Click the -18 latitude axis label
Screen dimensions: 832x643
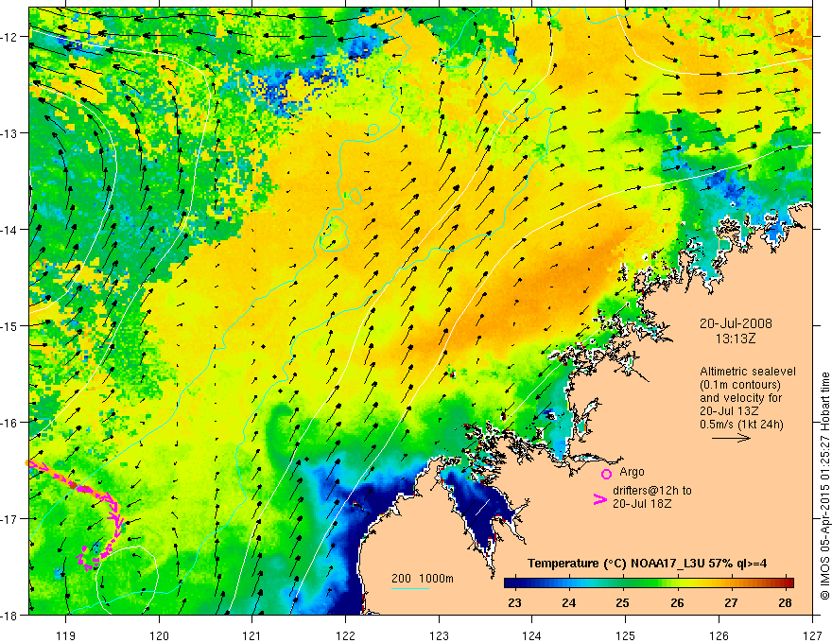point(9,615)
